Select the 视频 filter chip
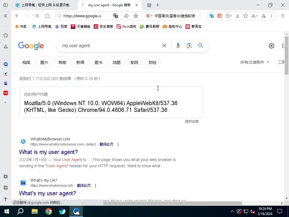 pos(26,62)
